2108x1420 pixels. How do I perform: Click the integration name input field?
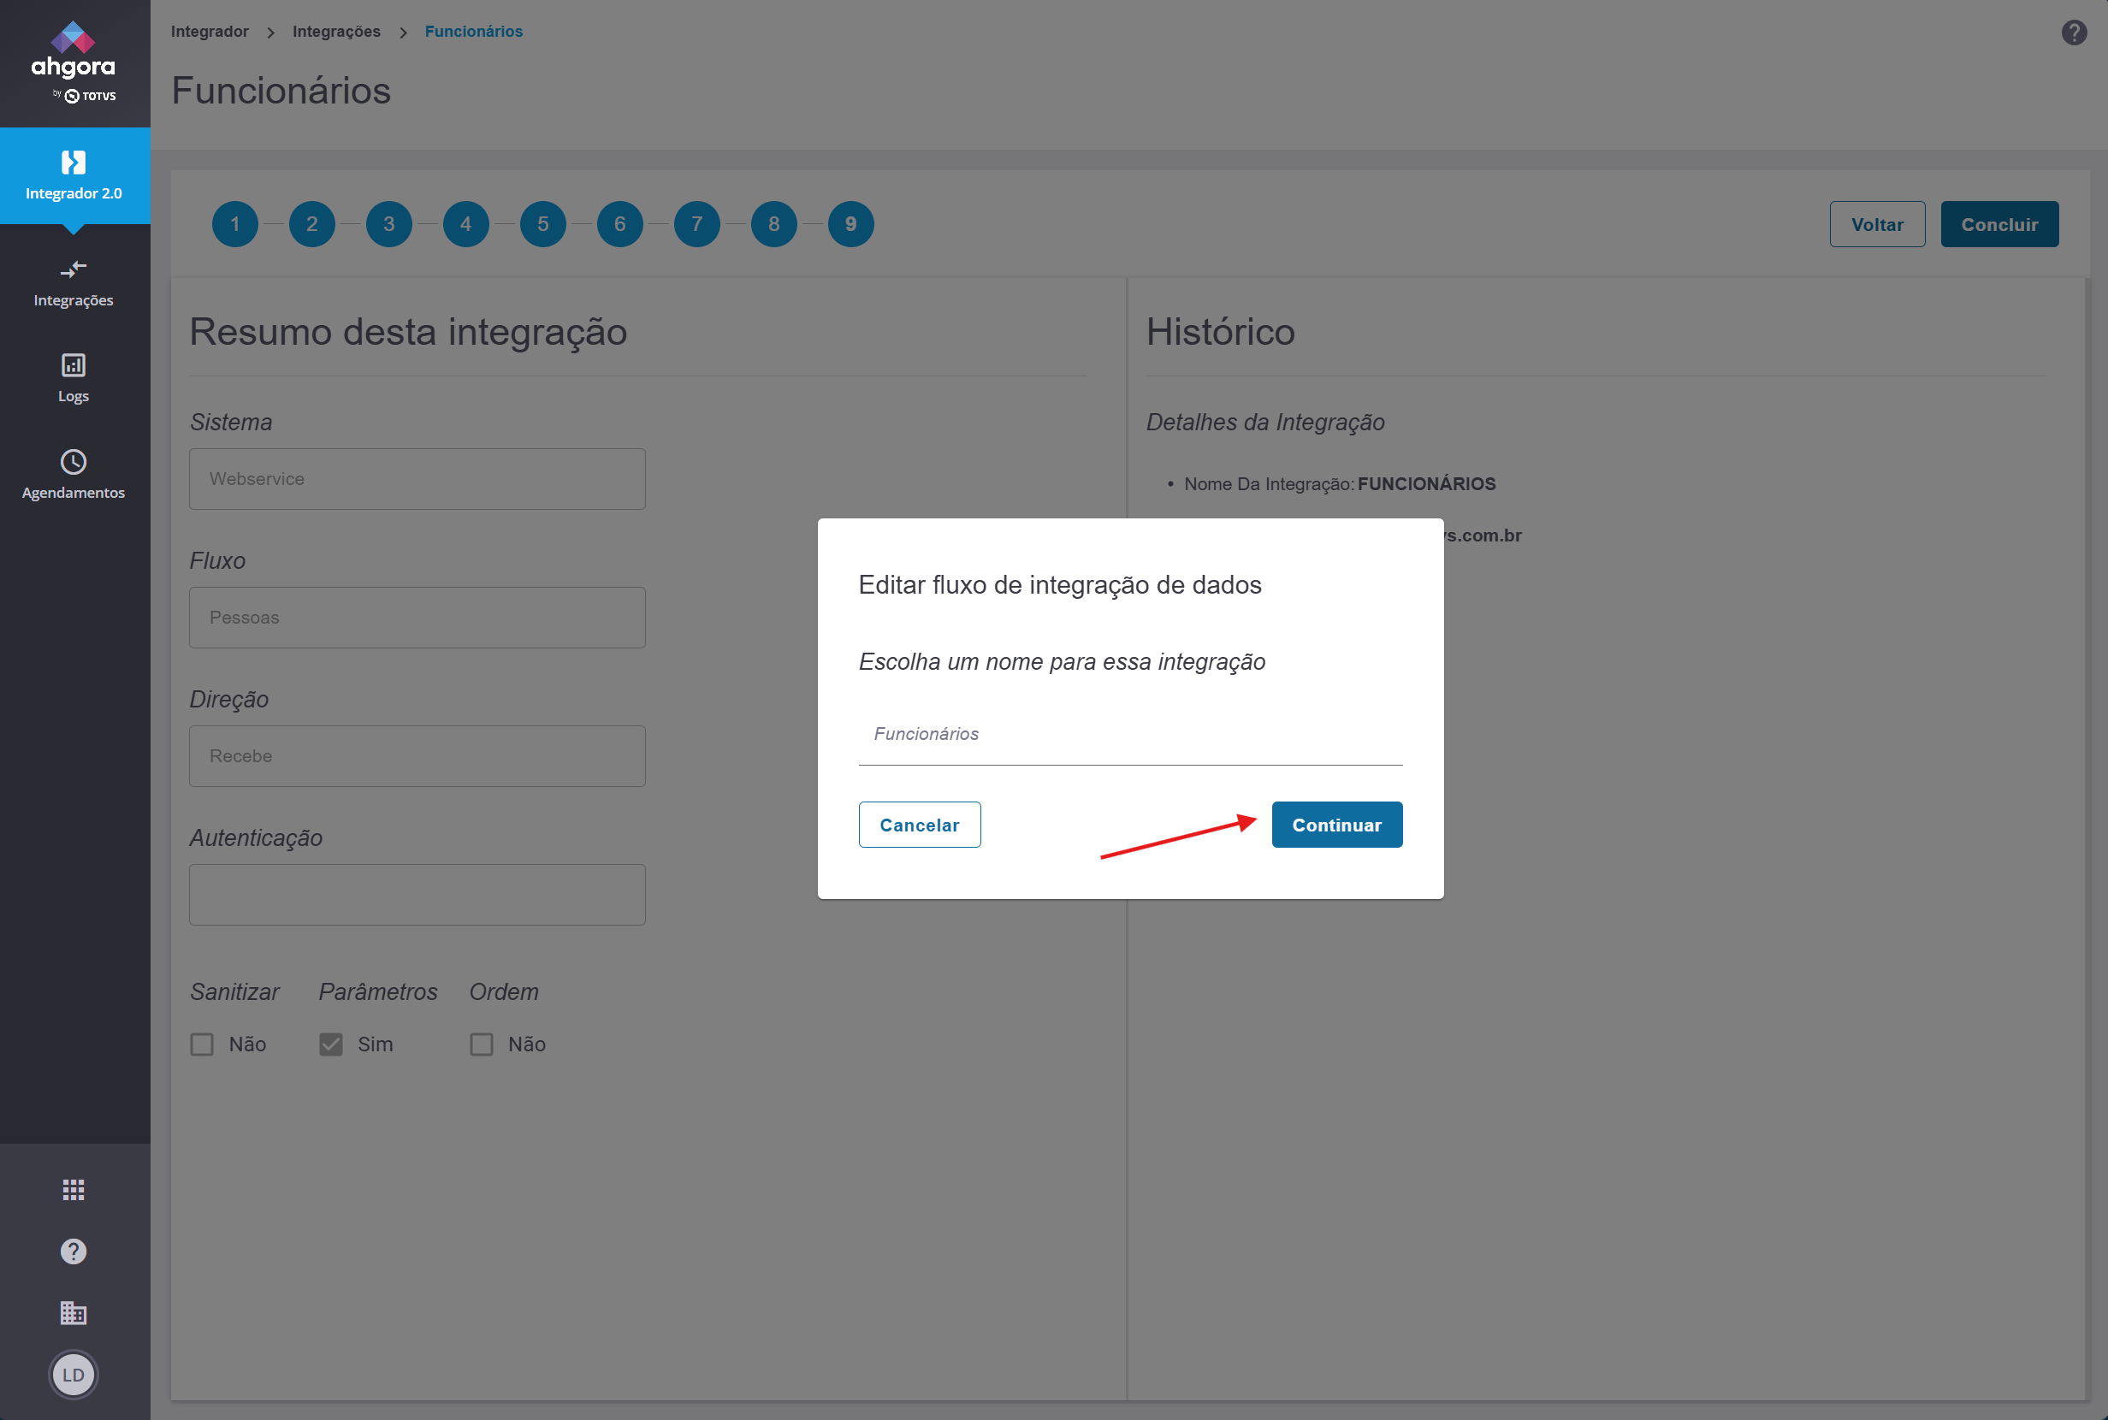[1130, 735]
